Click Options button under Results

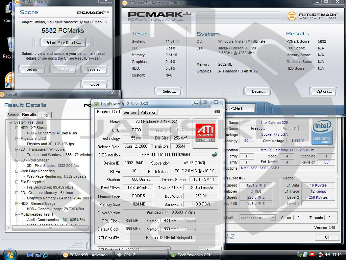(x=324, y=91)
